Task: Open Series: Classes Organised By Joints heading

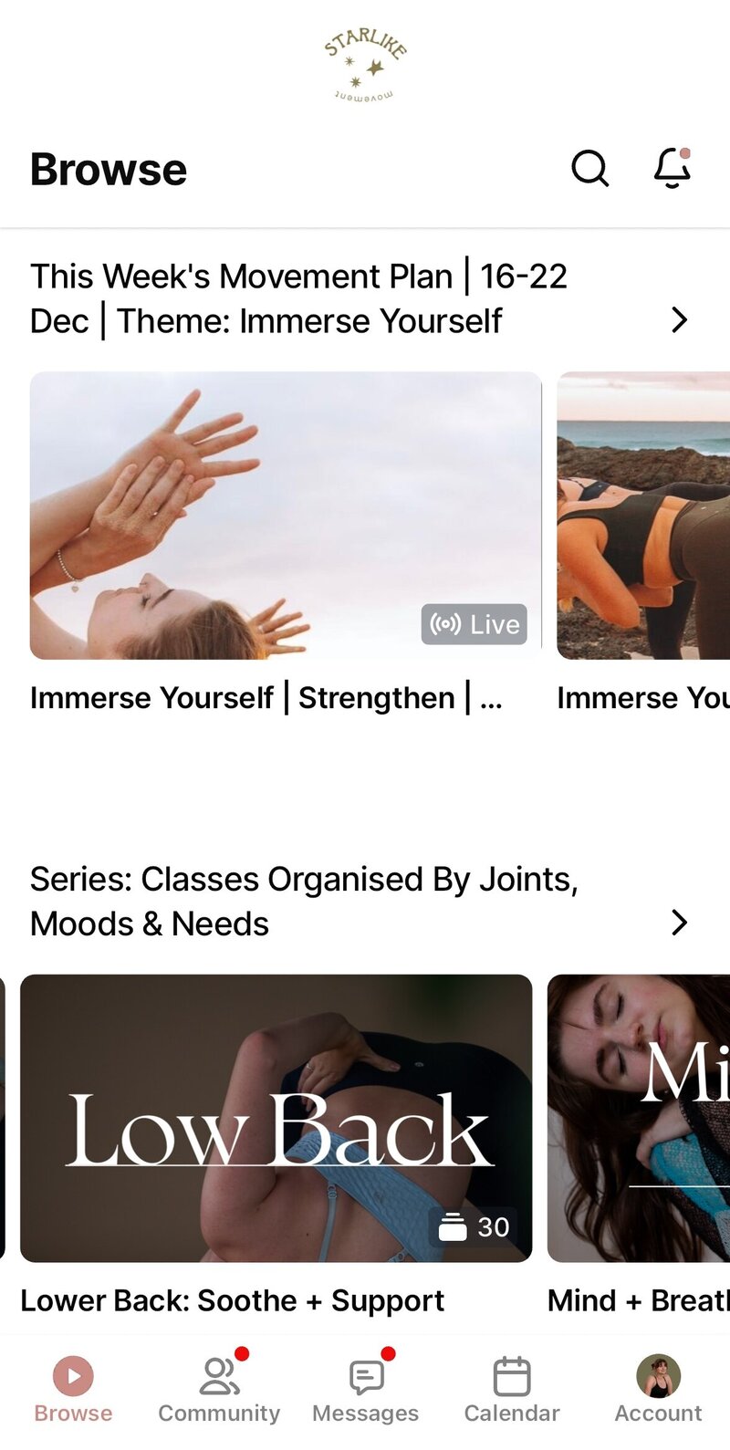Action: pyautogui.click(x=304, y=902)
